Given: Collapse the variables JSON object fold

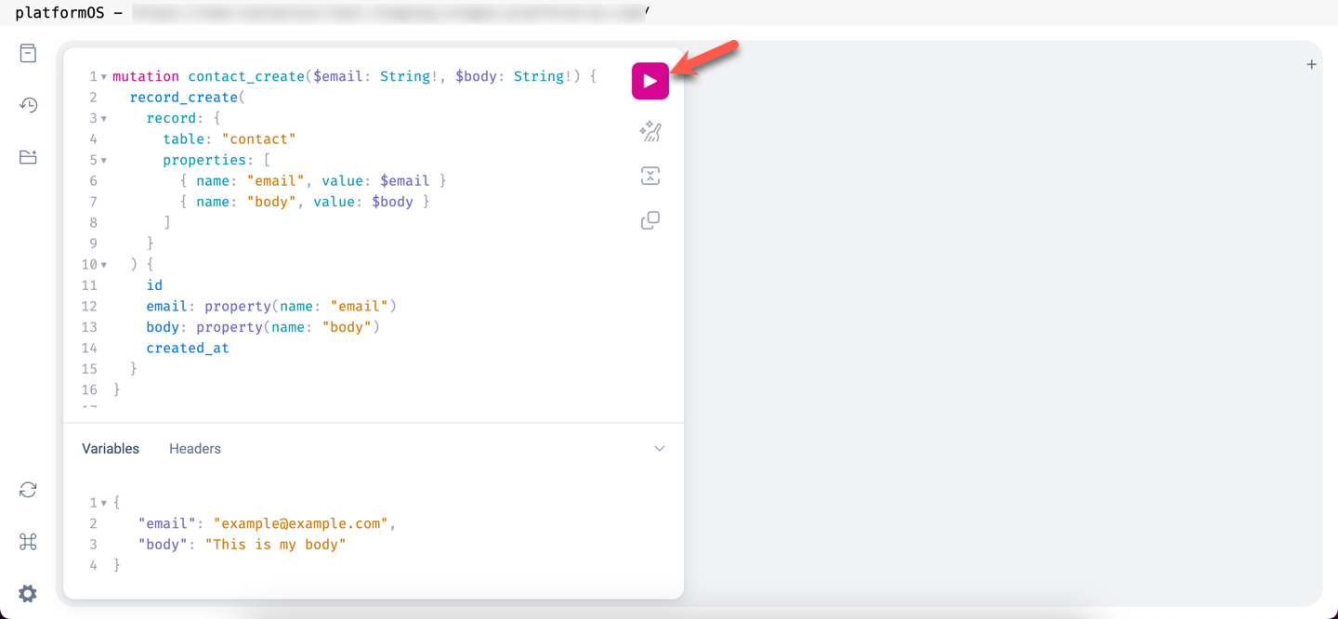Looking at the screenshot, I should click(x=102, y=502).
